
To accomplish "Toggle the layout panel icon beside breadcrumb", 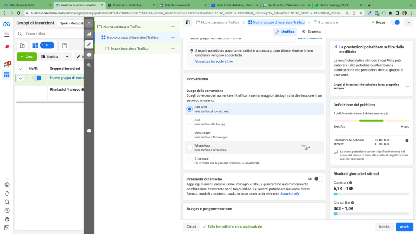I will click(x=187, y=22).
